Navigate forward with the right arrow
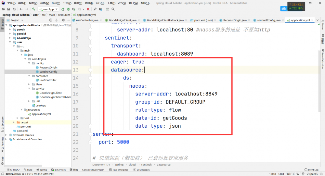Viewport: 325px width, 176px height. point(27,9)
